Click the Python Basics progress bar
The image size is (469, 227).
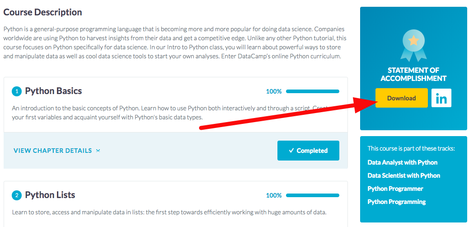pos(313,91)
